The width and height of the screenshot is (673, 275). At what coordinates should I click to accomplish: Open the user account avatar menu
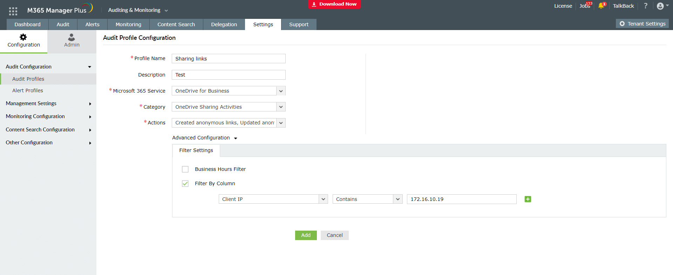point(662,6)
